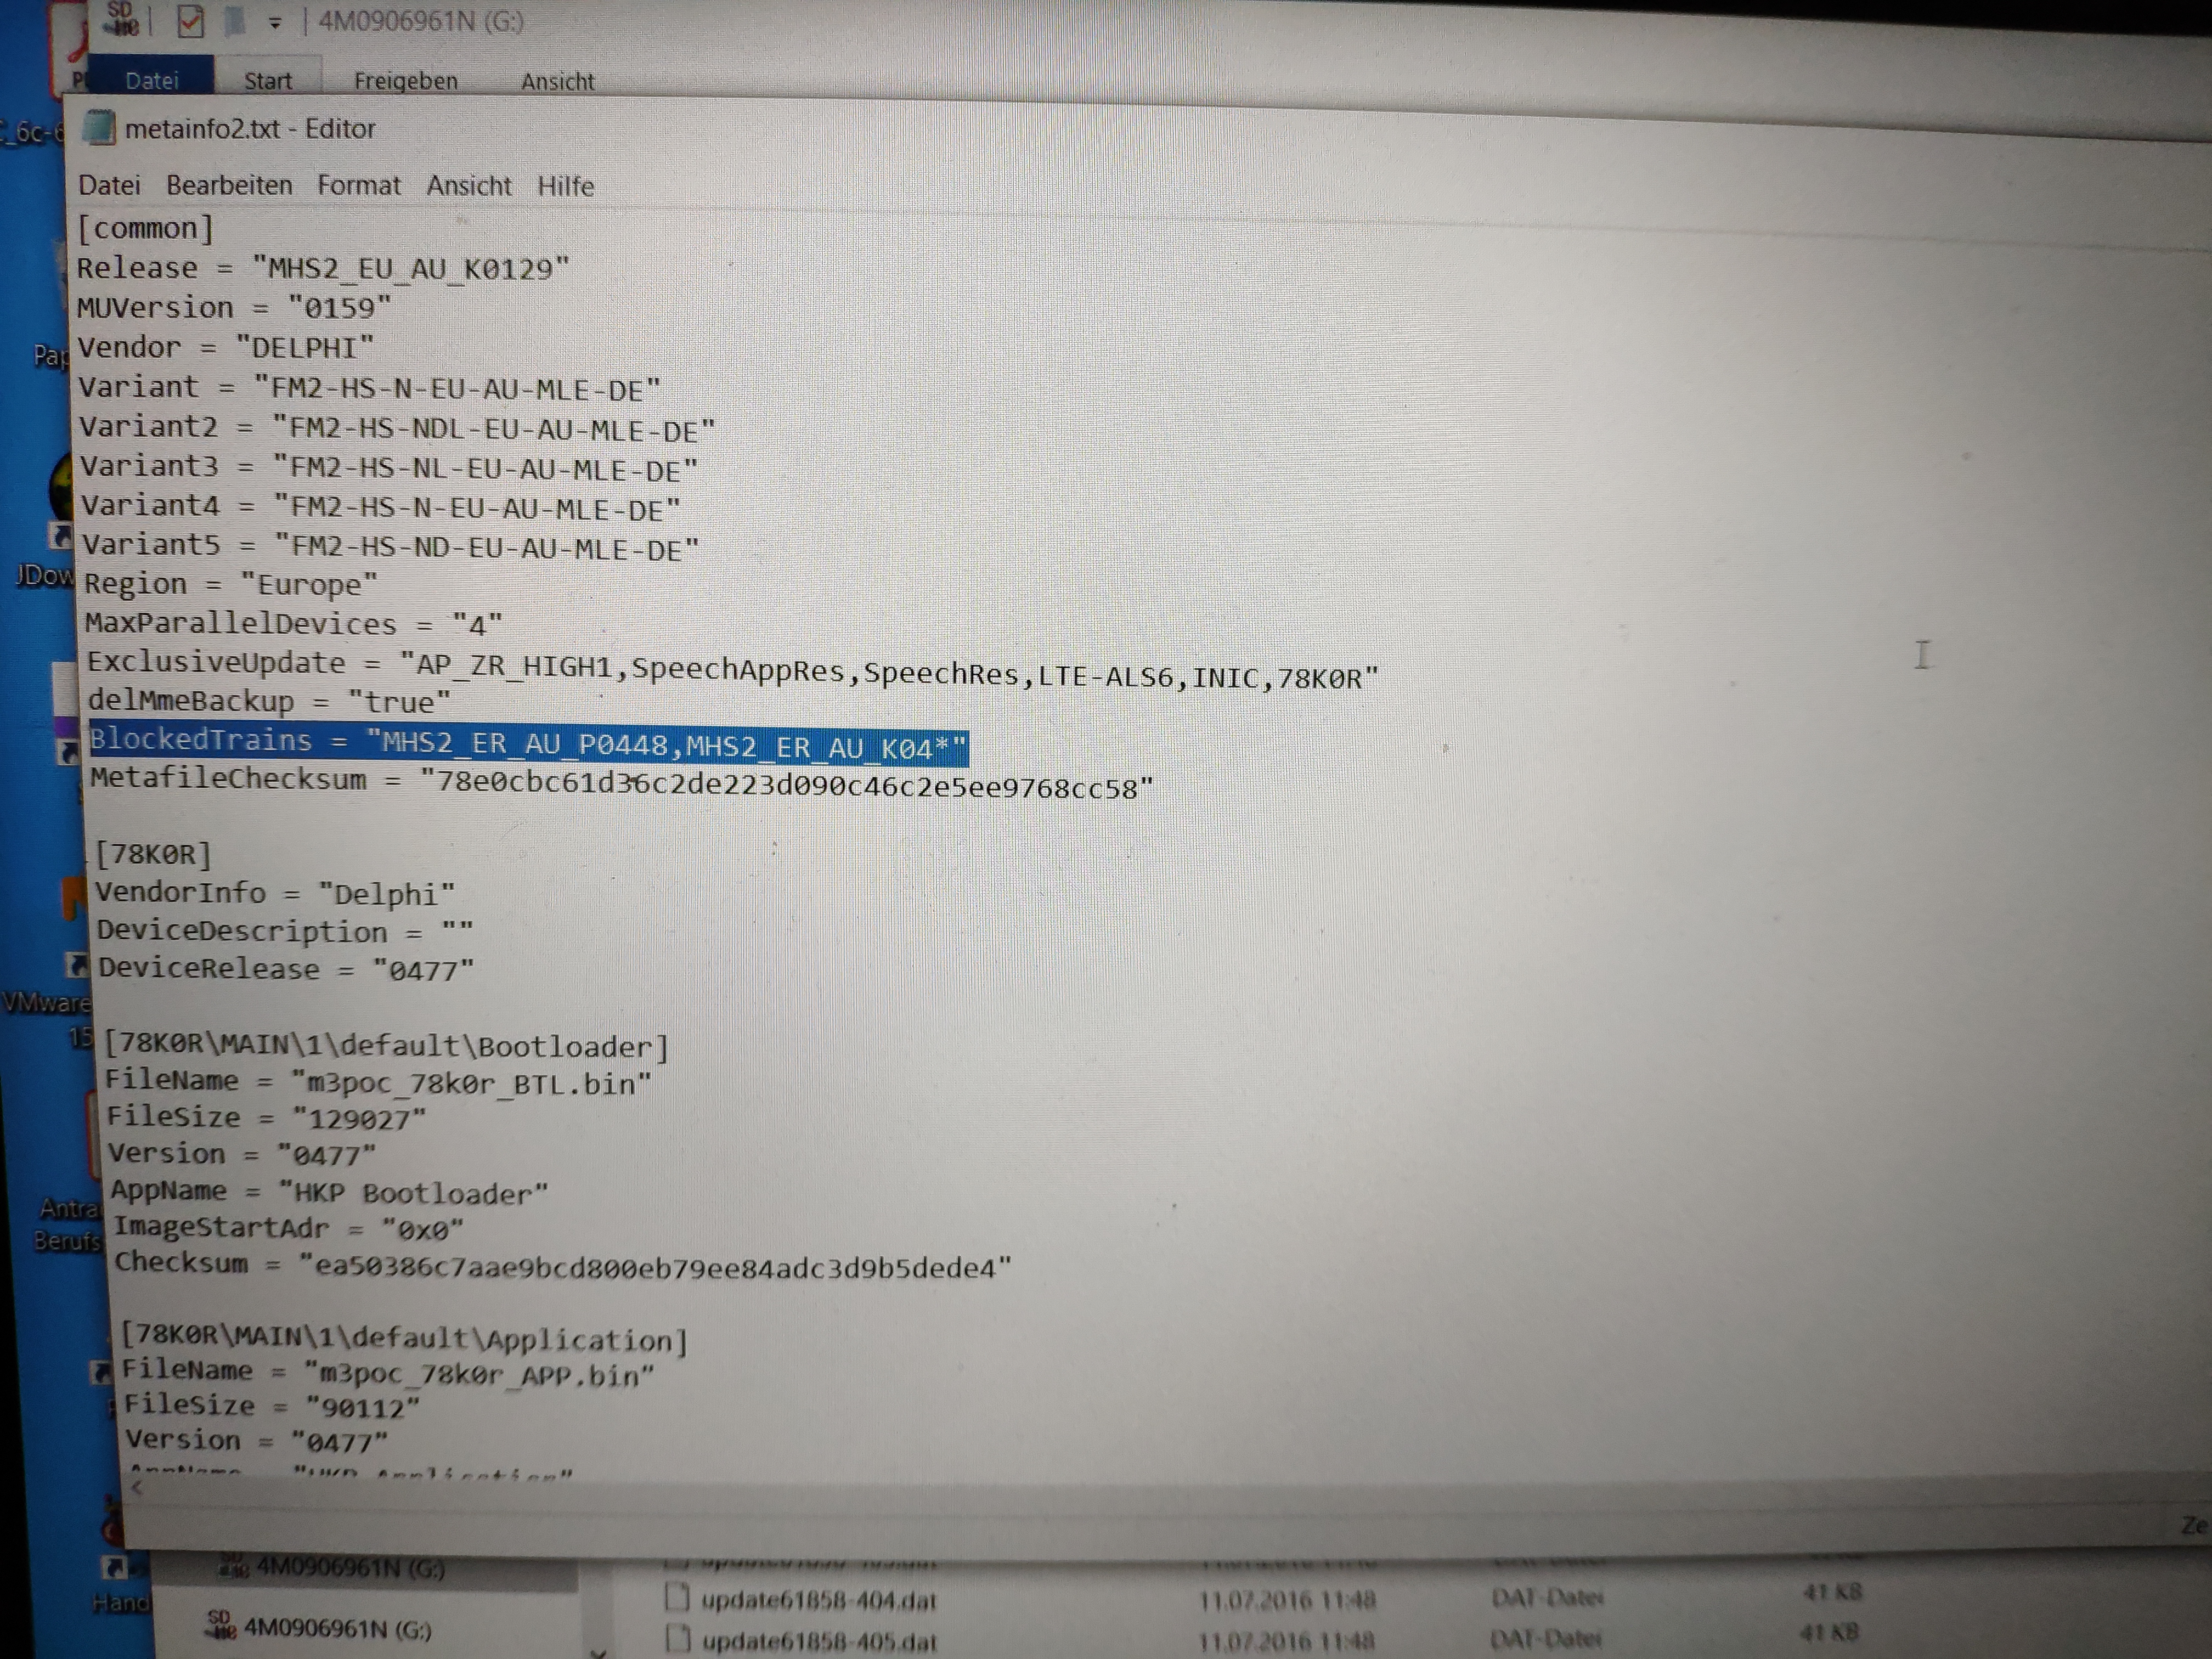Click the SD card icon in Explorer title bar
The height and width of the screenshot is (1659, 2212).
[x=122, y=18]
